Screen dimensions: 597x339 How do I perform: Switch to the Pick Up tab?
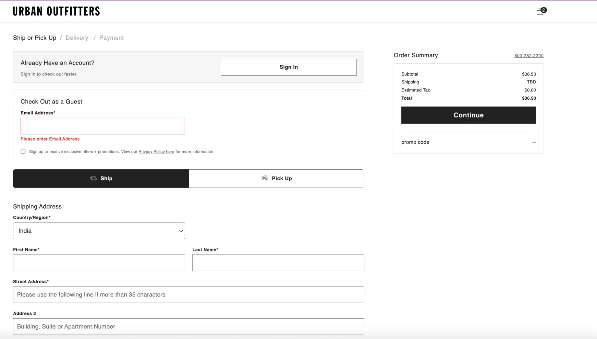(277, 179)
